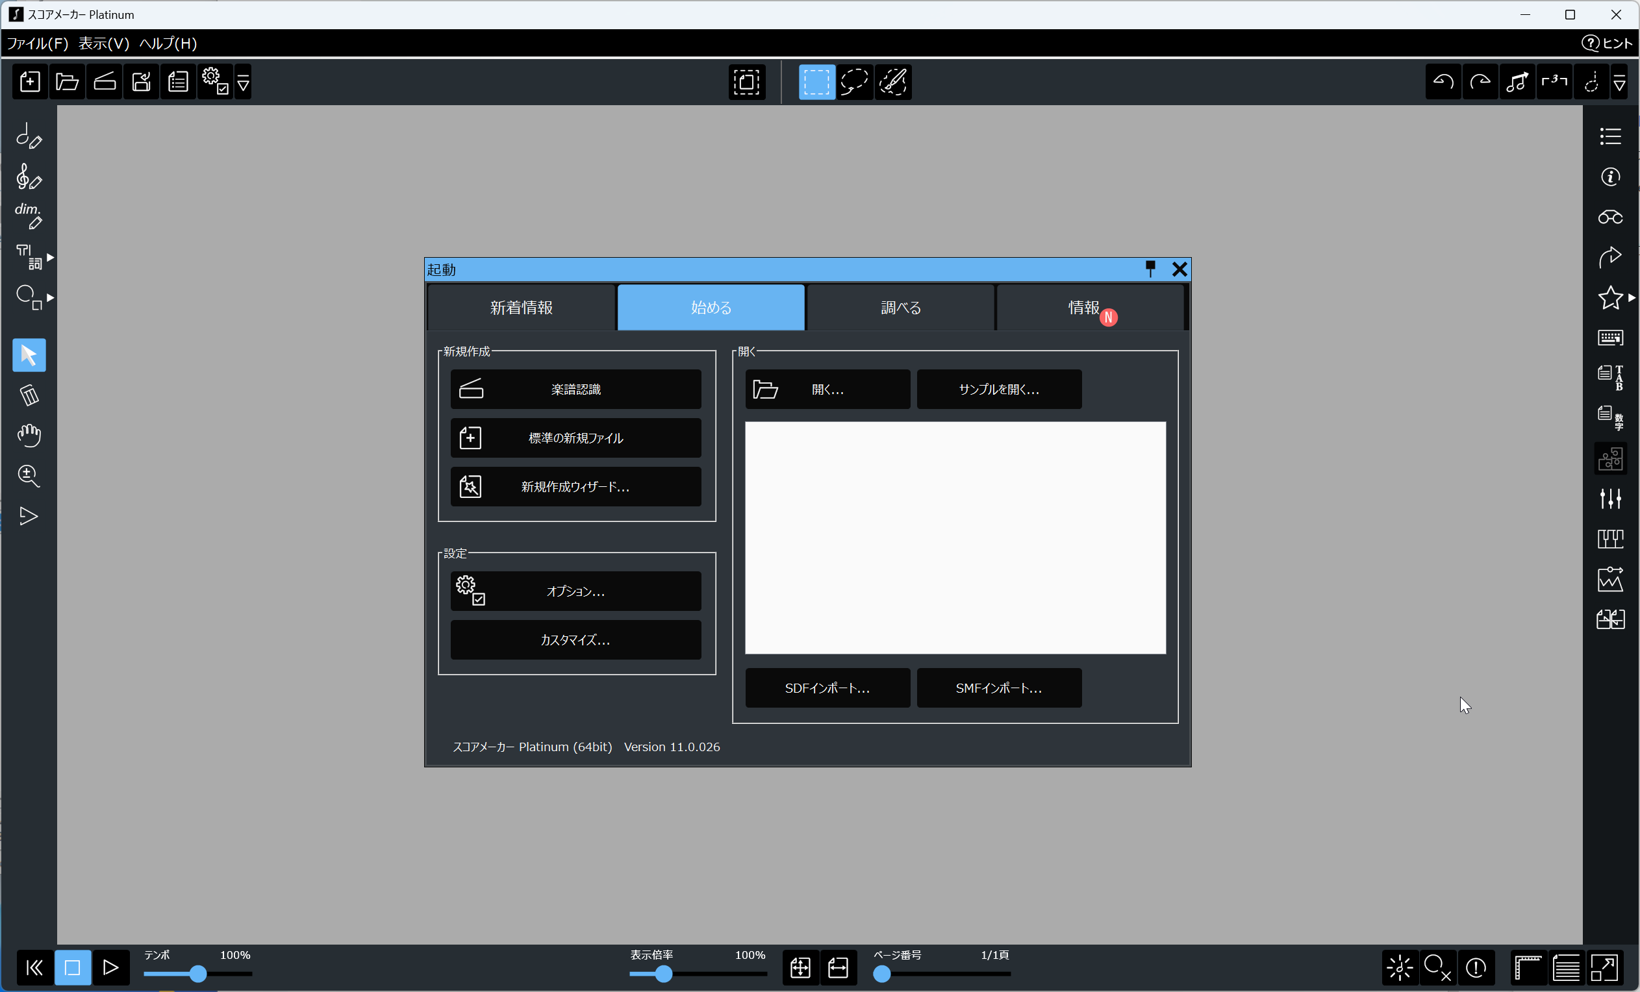Select the eraser tool
The height and width of the screenshot is (992, 1640).
pos(29,395)
